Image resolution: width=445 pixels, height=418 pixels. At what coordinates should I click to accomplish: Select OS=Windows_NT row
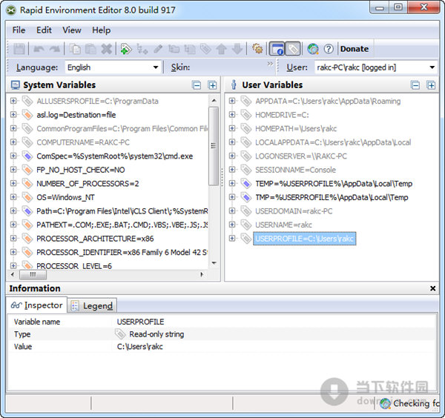pos(65,197)
